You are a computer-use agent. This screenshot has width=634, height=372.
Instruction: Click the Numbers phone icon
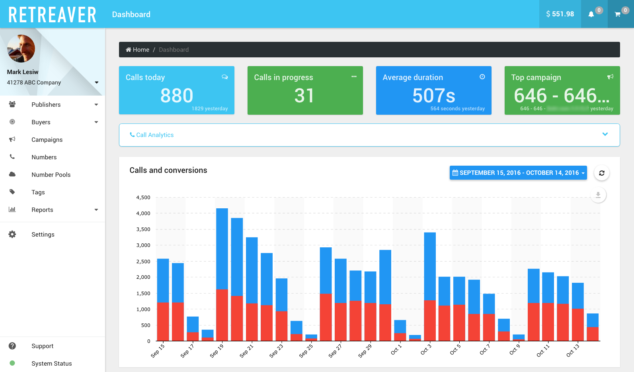click(12, 157)
